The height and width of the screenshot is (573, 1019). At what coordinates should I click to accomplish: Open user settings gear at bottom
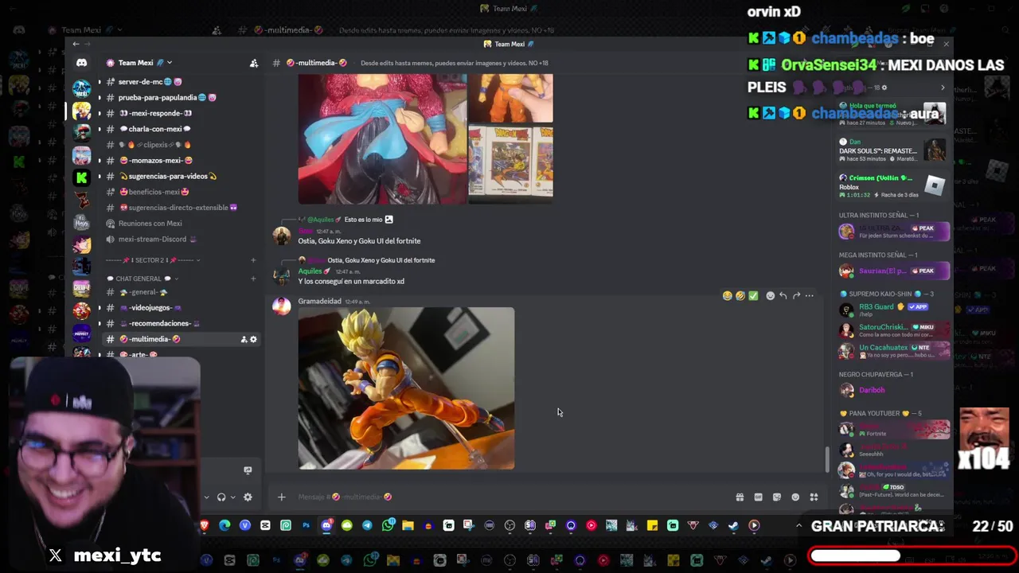pyautogui.click(x=248, y=497)
